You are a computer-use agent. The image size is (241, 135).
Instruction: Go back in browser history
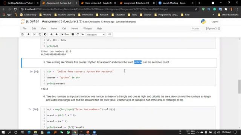[x=4, y=9]
